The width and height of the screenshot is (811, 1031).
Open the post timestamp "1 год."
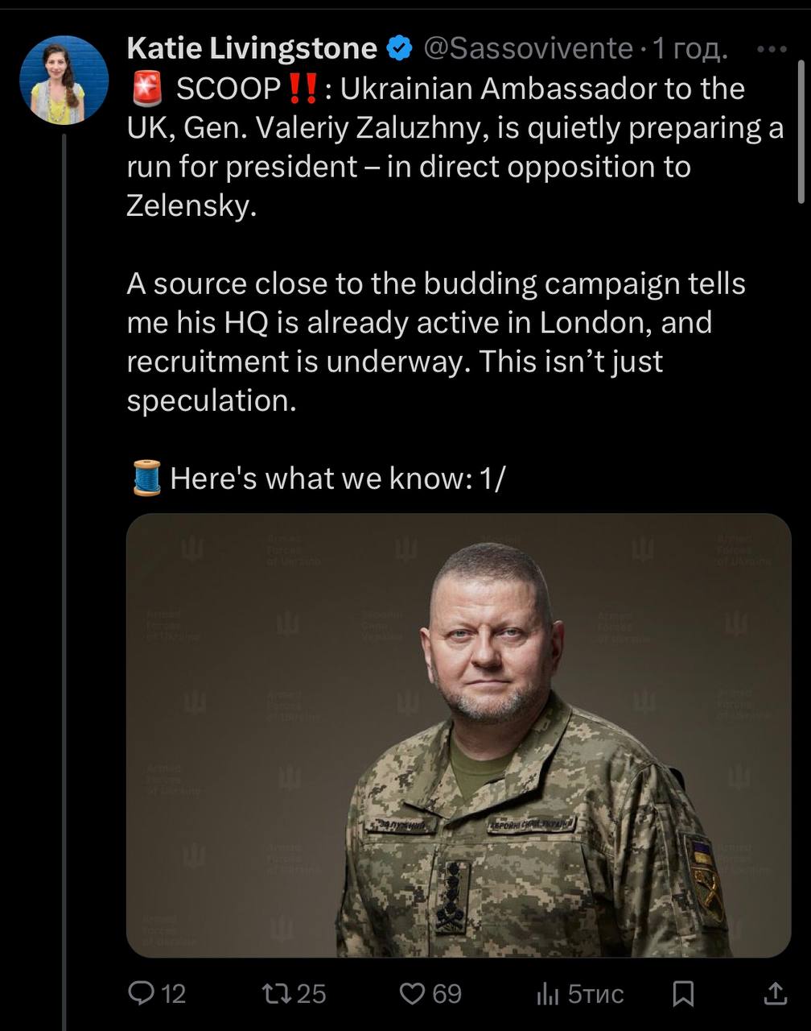pos(690,49)
